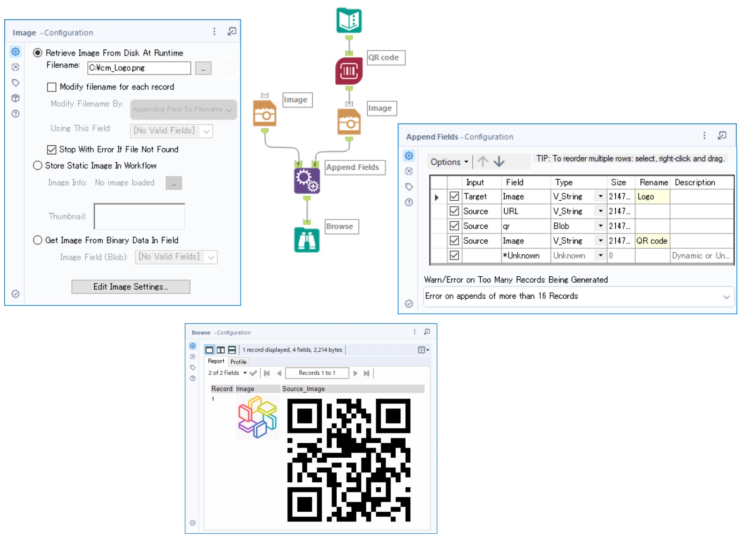Switch Browse to stacked pane view
The height and width of the screenshot is (538, 741).
[x=232, y=350]
